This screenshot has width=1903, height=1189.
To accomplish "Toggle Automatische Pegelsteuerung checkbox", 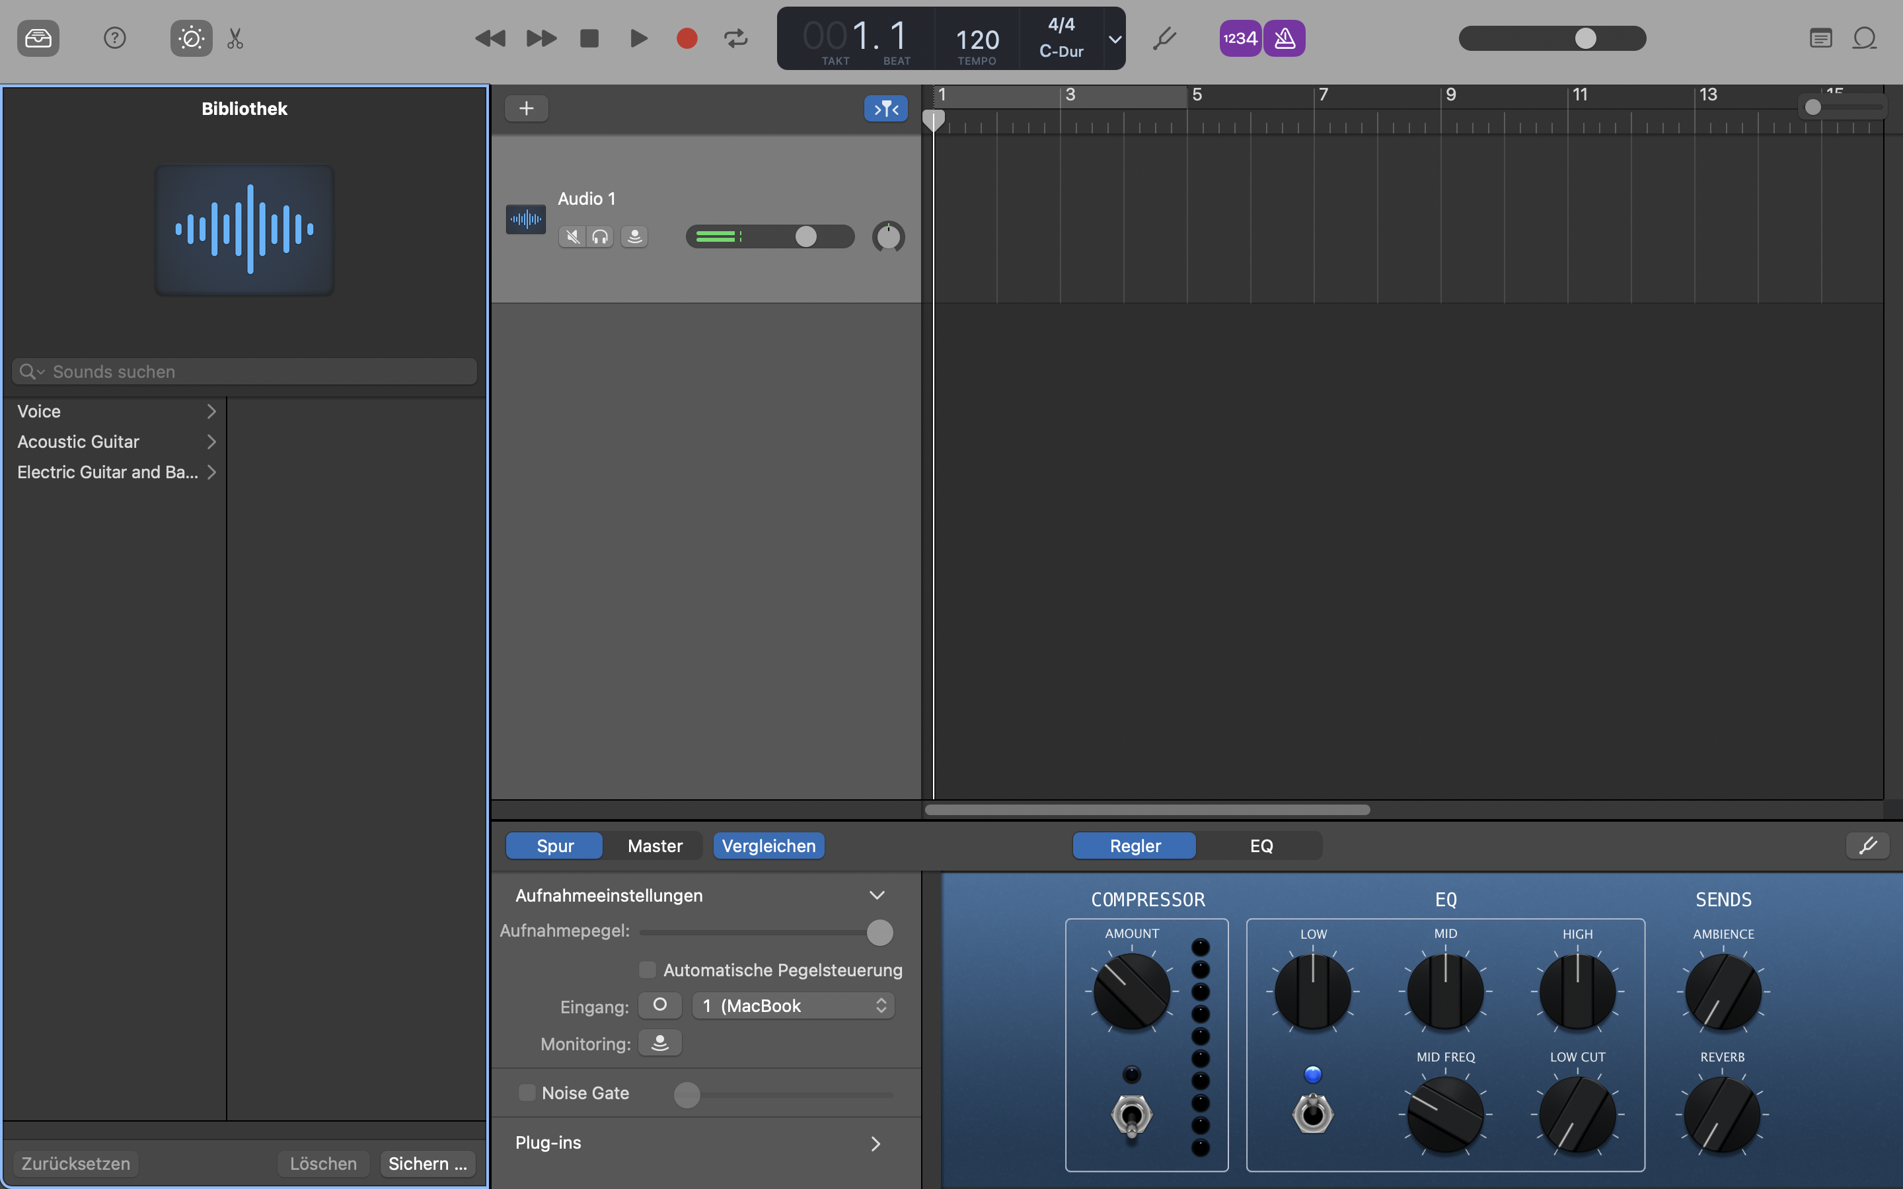I will (x=647, y=968).
